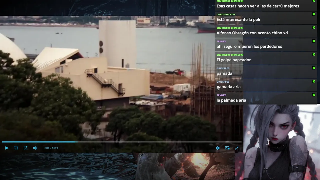This screenshot has width=320, height=180.
Task: Open GIUSEPPE8 username above 'pamada aria' message
Action: pos(223,82)
